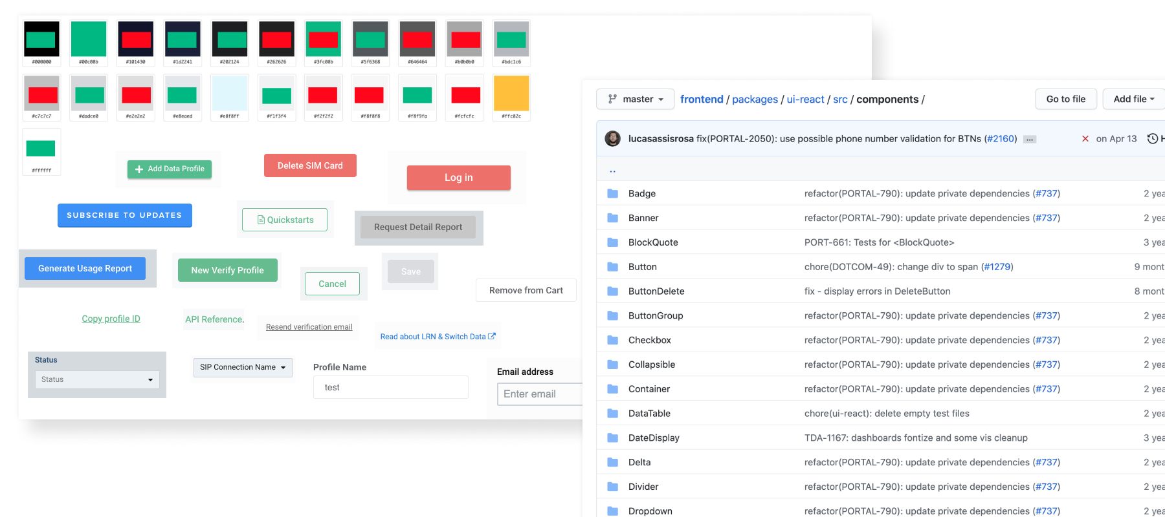Select the #e8f8ff light blue swatch
Viewport: 1165px width, 517px height.
tap(230, 98)
